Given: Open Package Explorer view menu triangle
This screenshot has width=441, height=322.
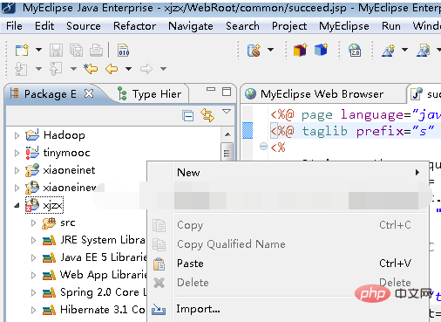Looking at the screenshot, I should pos(227,112).
